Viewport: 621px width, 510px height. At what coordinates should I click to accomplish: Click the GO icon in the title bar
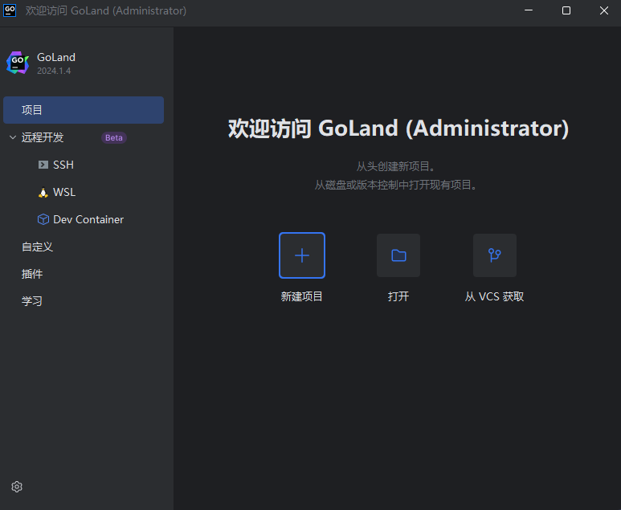click(x=10, y=10)
